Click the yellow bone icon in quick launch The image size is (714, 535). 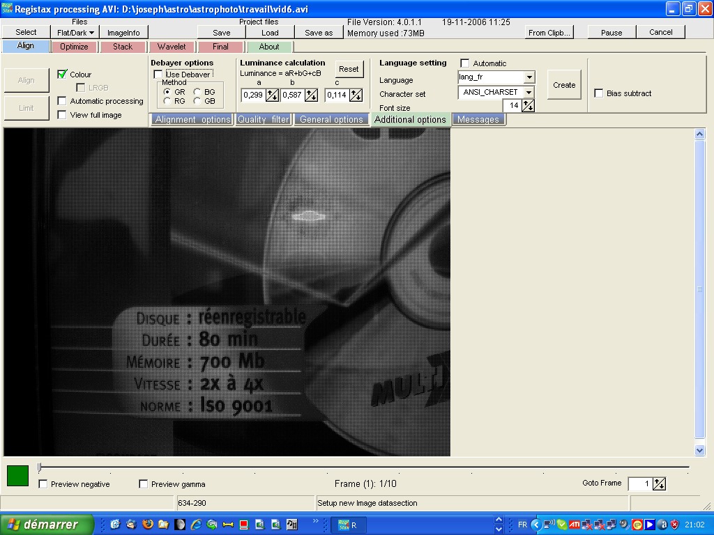coord(228,525)
